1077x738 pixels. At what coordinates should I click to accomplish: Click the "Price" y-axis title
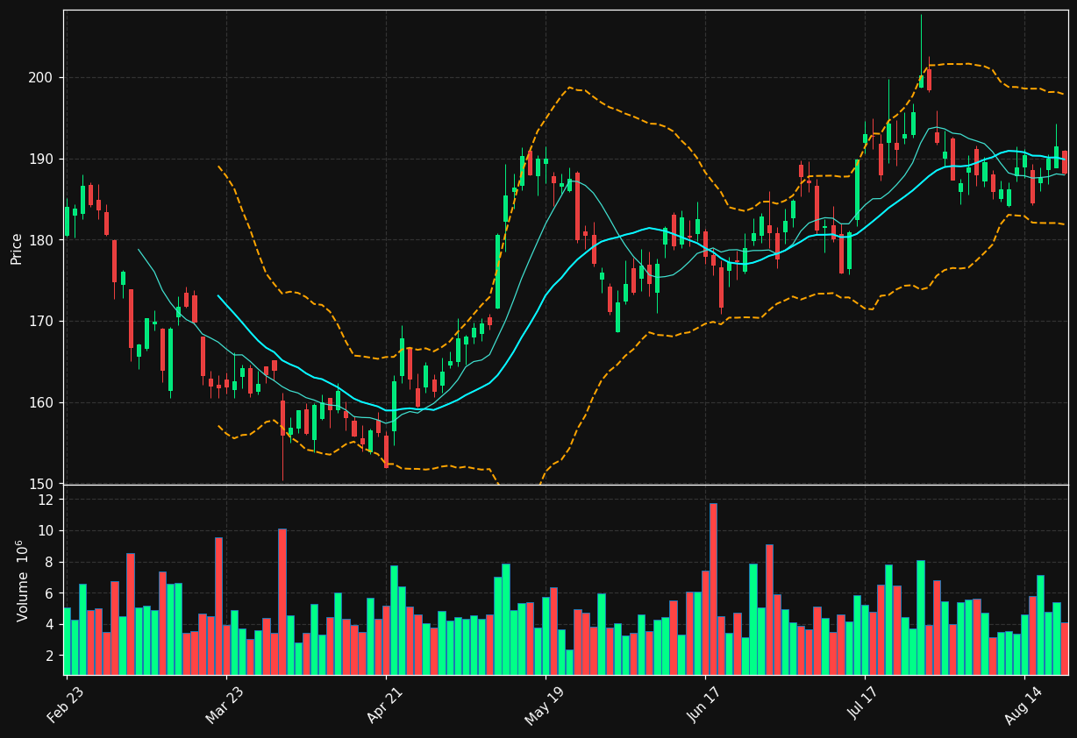pyautogui.click(x=17, y=248)
